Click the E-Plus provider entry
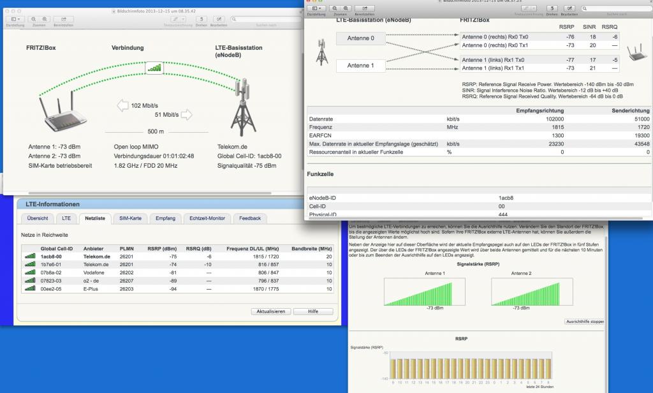The width and height of the screenshot is (653, 393). (91, 289)
